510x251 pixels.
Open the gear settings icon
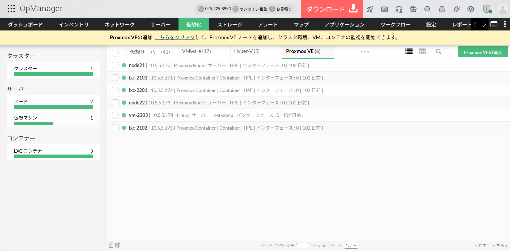[x=470, y=9]
